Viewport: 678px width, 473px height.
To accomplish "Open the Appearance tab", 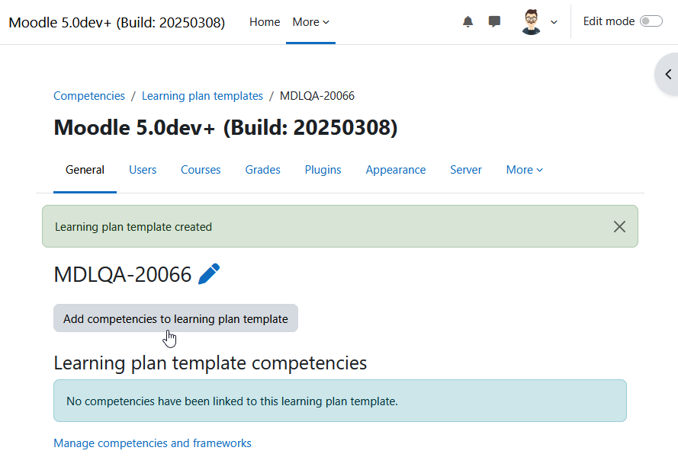I will (x=396, y=170).
